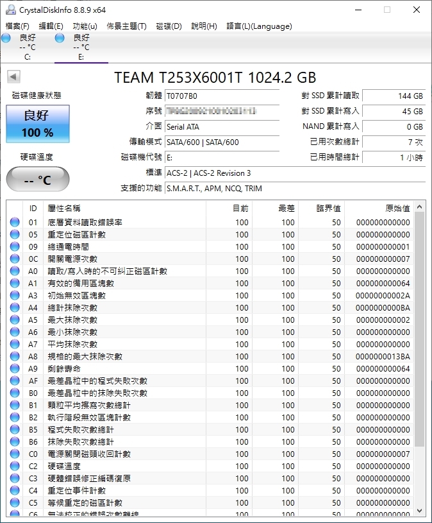432x523 pixels.
Task: Click the S.M.A.R.T., APM, NCQ, TRIM features field
Action: pos(295,189)
